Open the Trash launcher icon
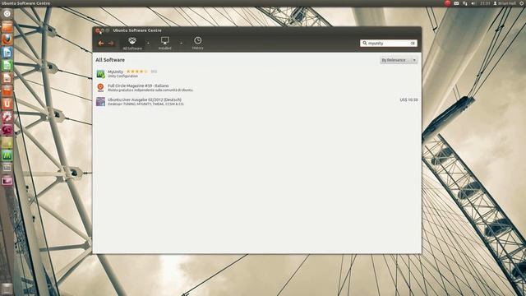 coord(7,289)
